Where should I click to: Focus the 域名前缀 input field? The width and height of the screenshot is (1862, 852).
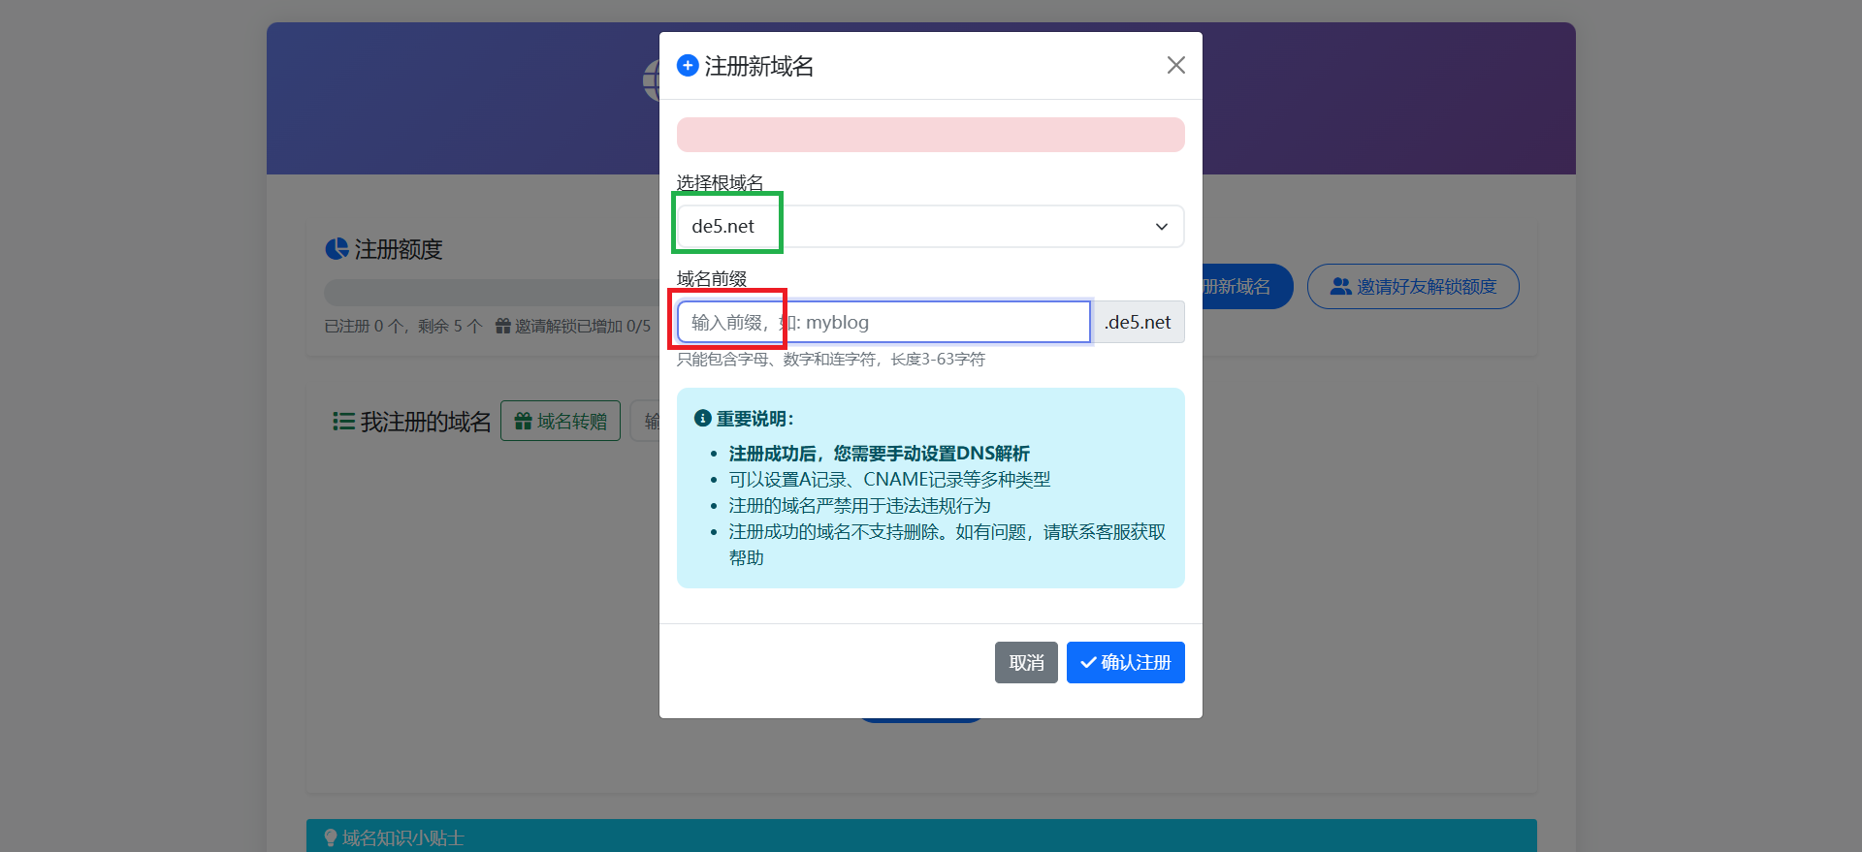(x=883, y=323)
